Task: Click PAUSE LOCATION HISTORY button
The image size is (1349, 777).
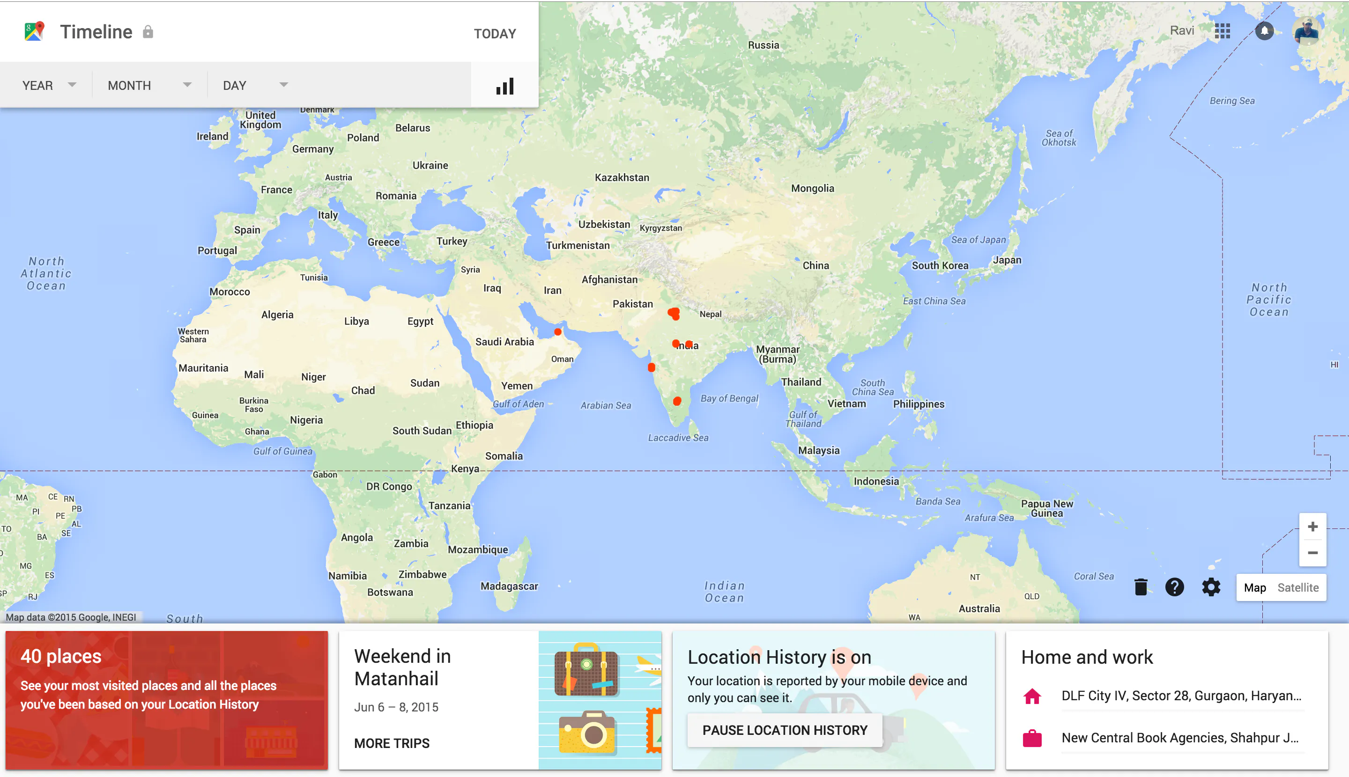Action: tap(785, 730)
